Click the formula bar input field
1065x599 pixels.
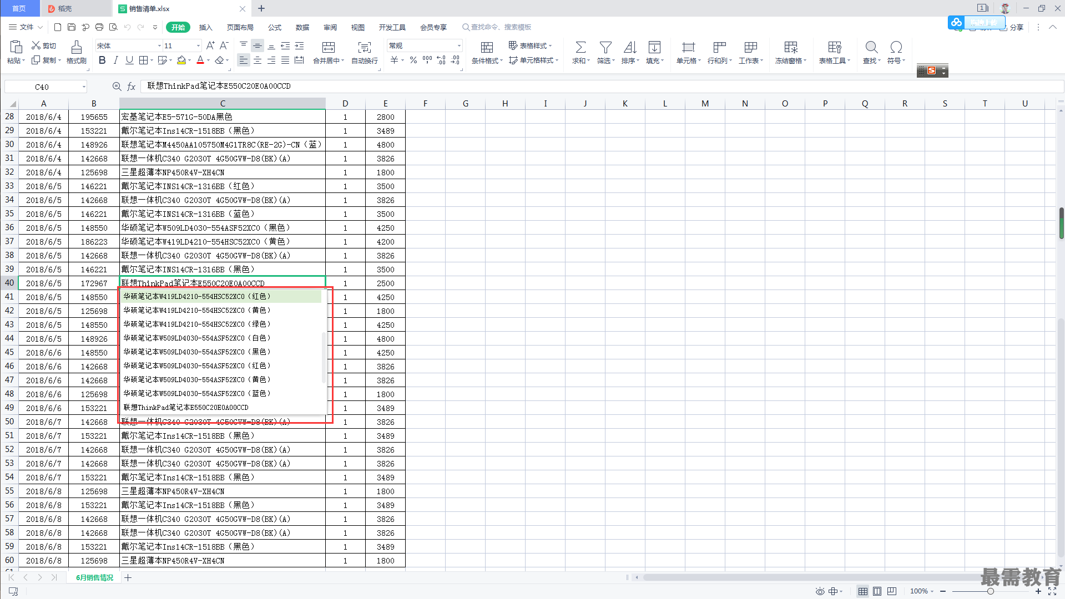(x=602, y=87)
